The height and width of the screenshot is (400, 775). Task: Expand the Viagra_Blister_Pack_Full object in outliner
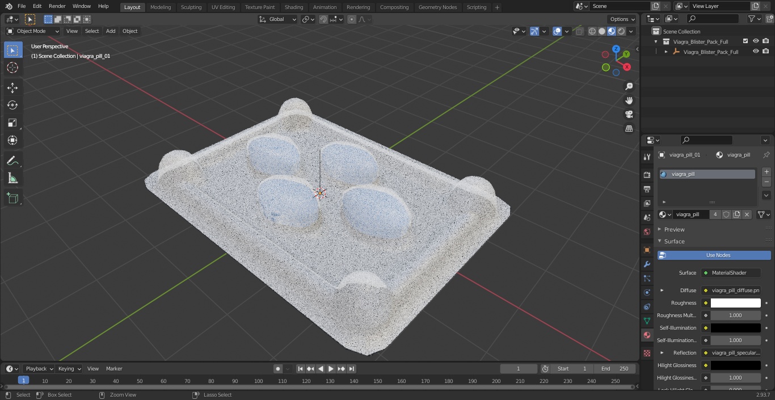666,52
